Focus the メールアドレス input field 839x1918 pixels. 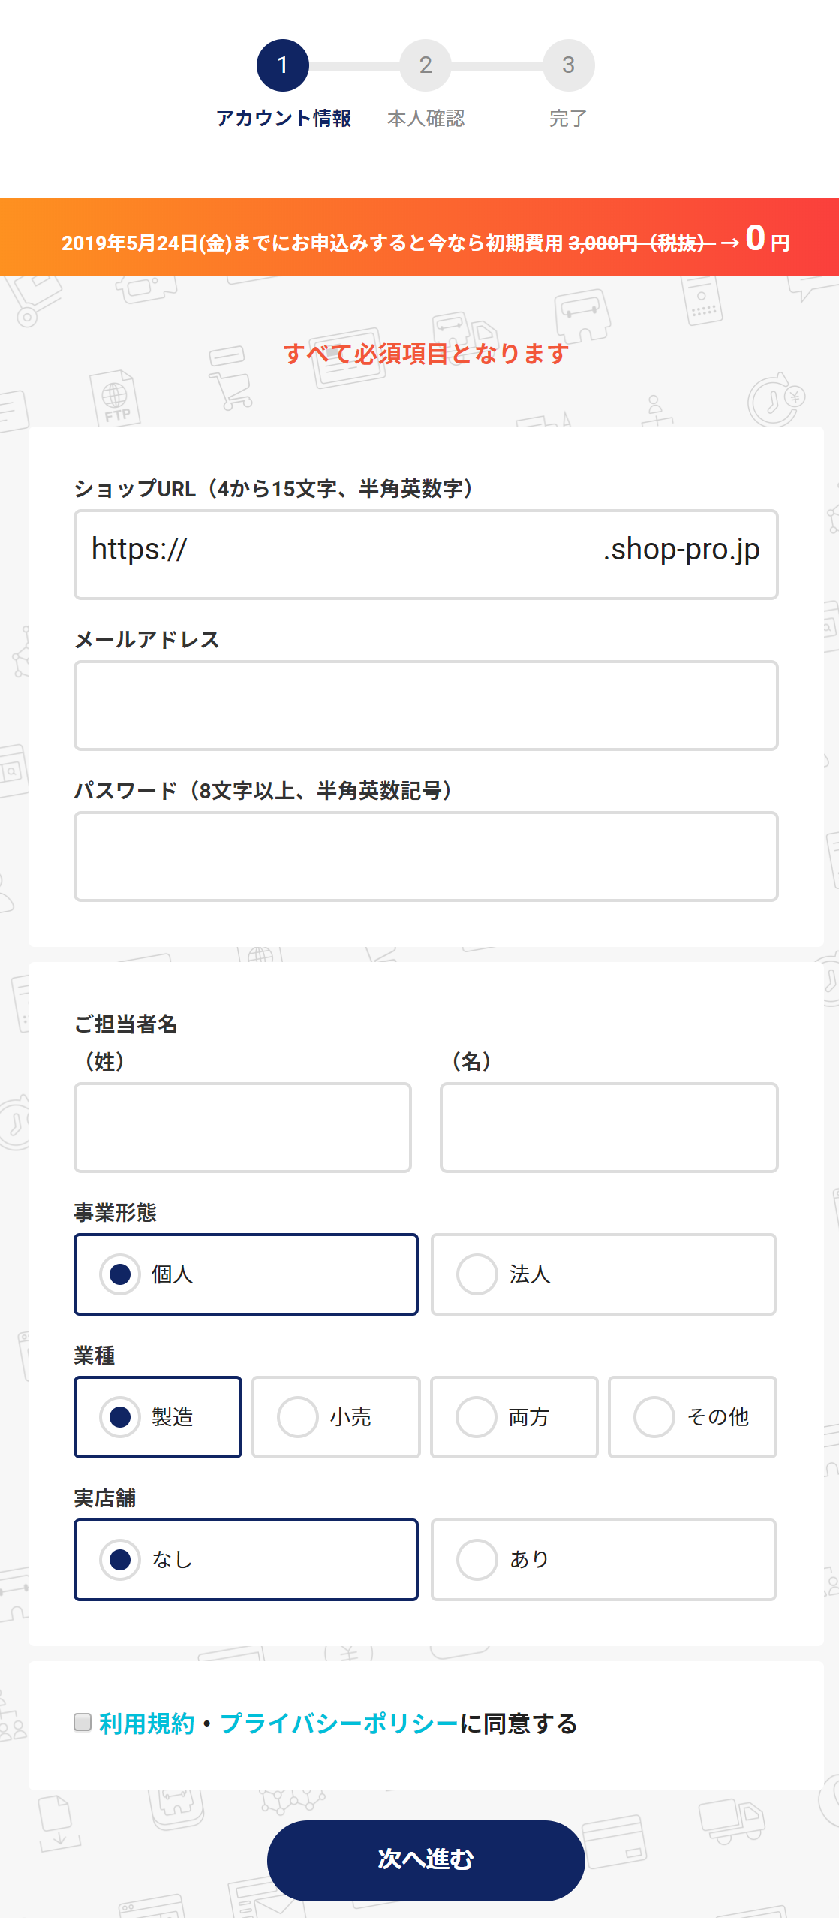click(x=426, y=705)
